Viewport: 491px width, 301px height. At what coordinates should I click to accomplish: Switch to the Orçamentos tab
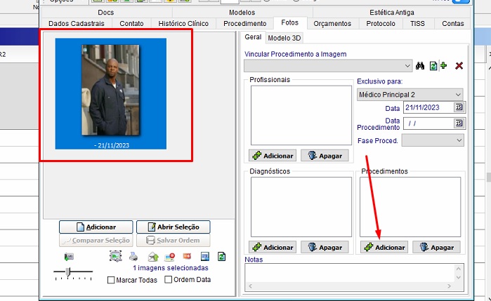coord(332,23)
